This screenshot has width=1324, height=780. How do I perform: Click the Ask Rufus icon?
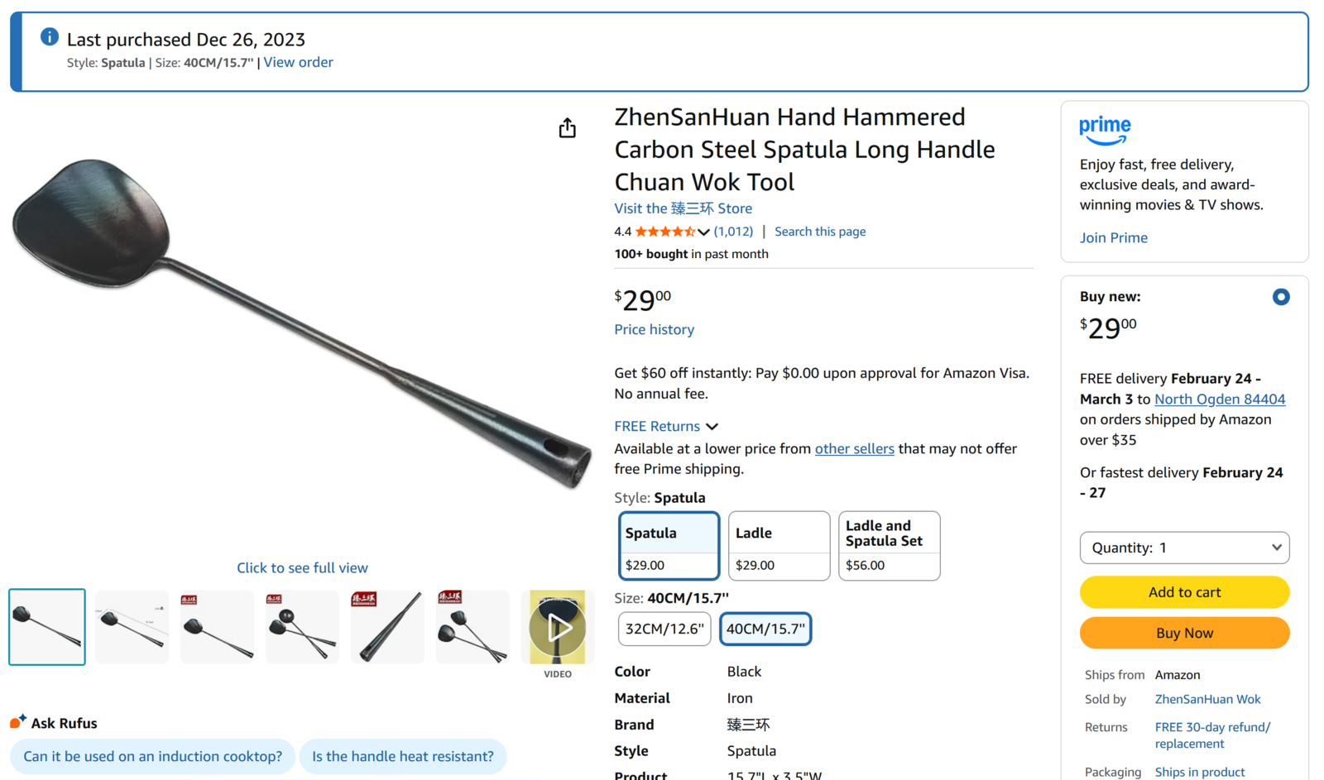coord(18,722)
